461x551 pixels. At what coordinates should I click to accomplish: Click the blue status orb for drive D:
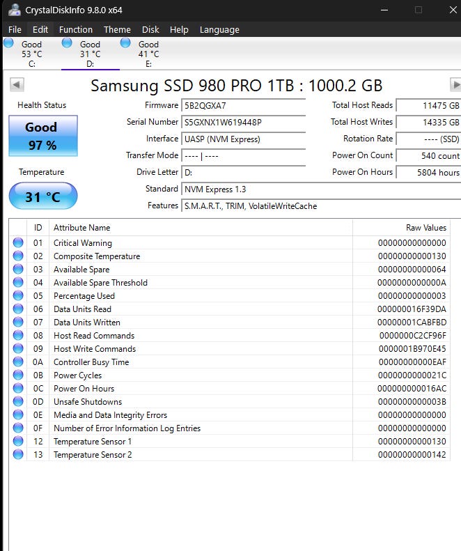[67, 43]
